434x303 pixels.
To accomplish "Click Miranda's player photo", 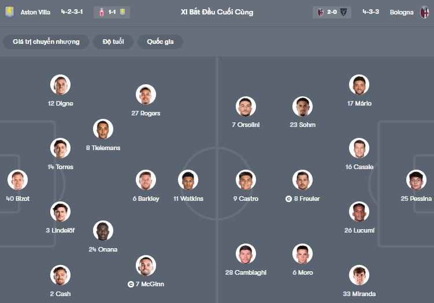I will pyautogui.click(x=359, y=275).
